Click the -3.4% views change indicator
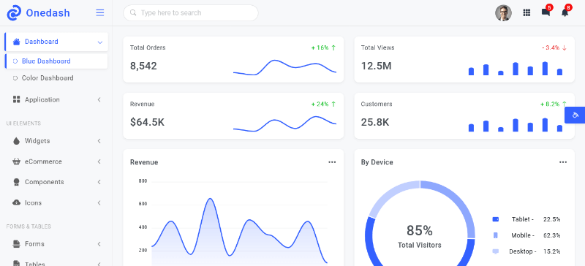Screen dimensions: 585x266 (x=554, y=47)
